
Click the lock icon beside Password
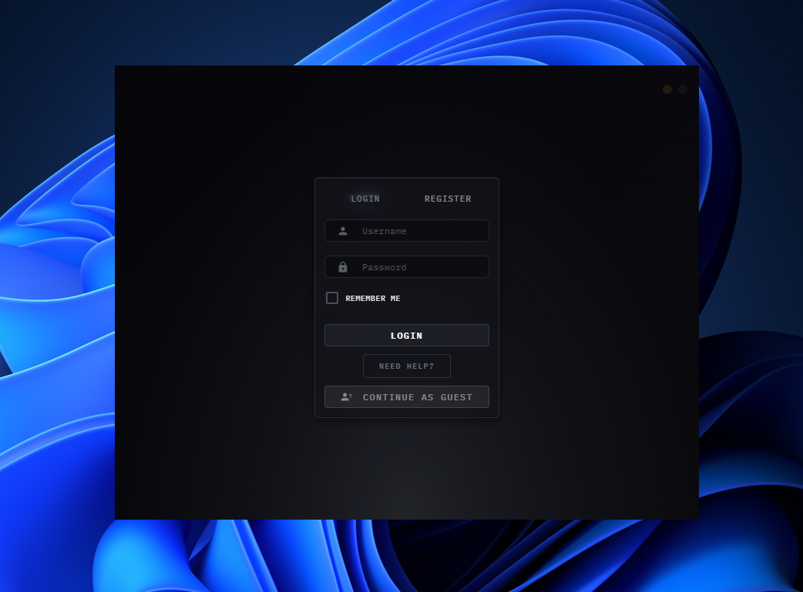coord(343,267)
